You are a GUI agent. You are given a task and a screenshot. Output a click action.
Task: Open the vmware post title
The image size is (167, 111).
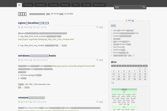click(x=31, y=97)
